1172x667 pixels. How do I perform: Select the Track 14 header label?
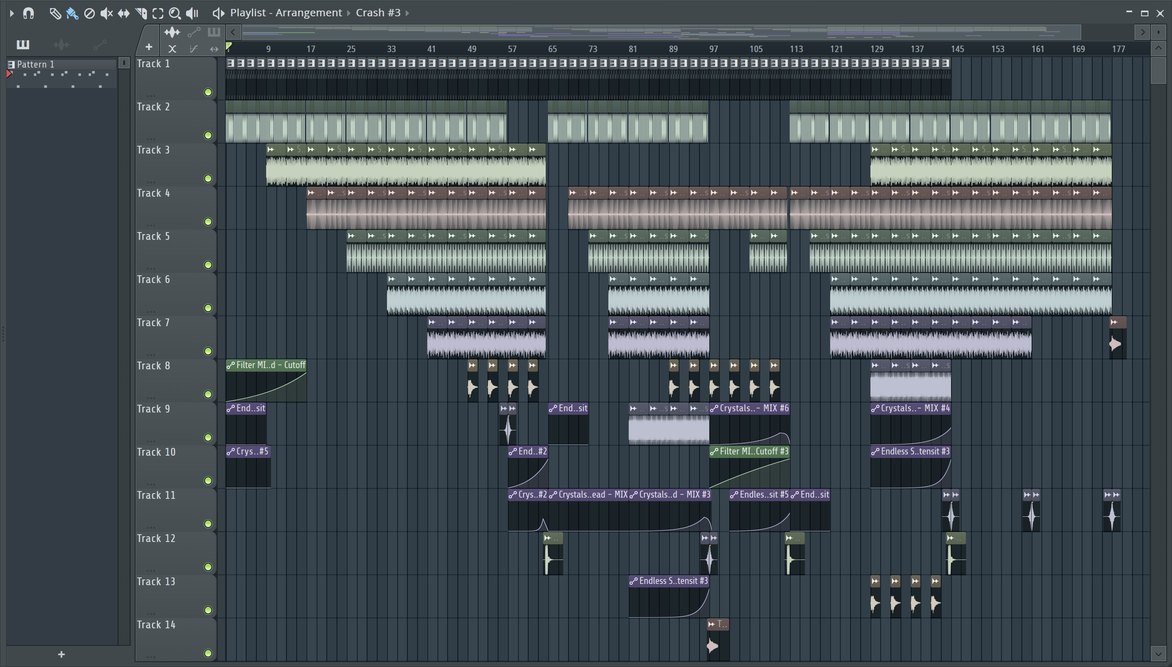coord(156,625)
